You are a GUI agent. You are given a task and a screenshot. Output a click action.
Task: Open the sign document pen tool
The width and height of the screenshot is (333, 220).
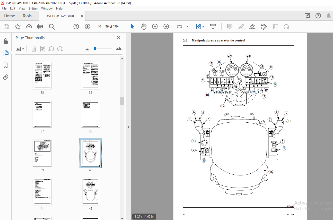point(252,27)
